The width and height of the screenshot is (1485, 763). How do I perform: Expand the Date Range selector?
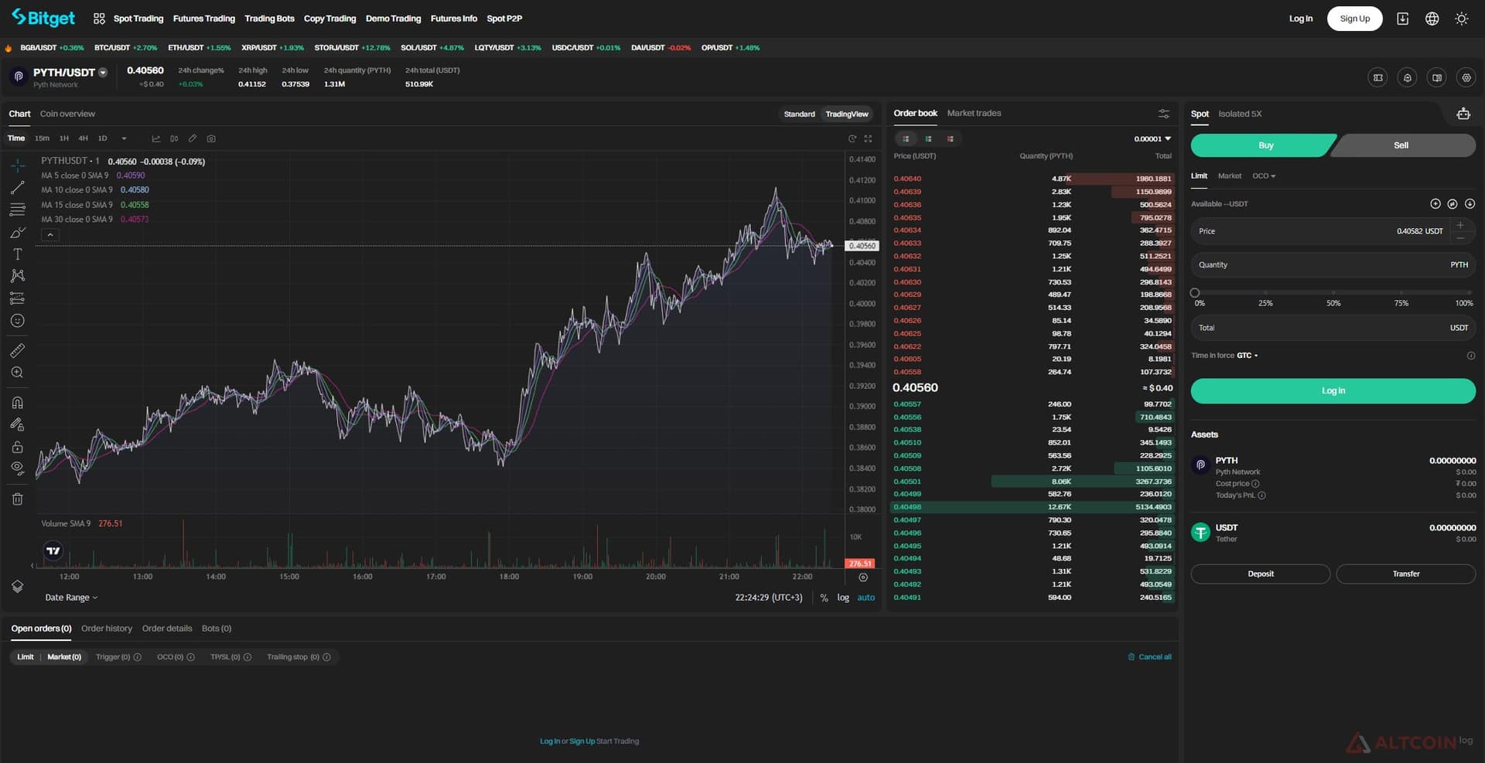71,598
